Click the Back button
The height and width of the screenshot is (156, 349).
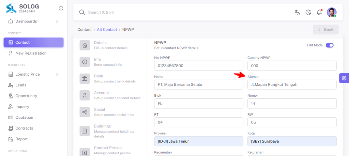click(x=326, y=30)
